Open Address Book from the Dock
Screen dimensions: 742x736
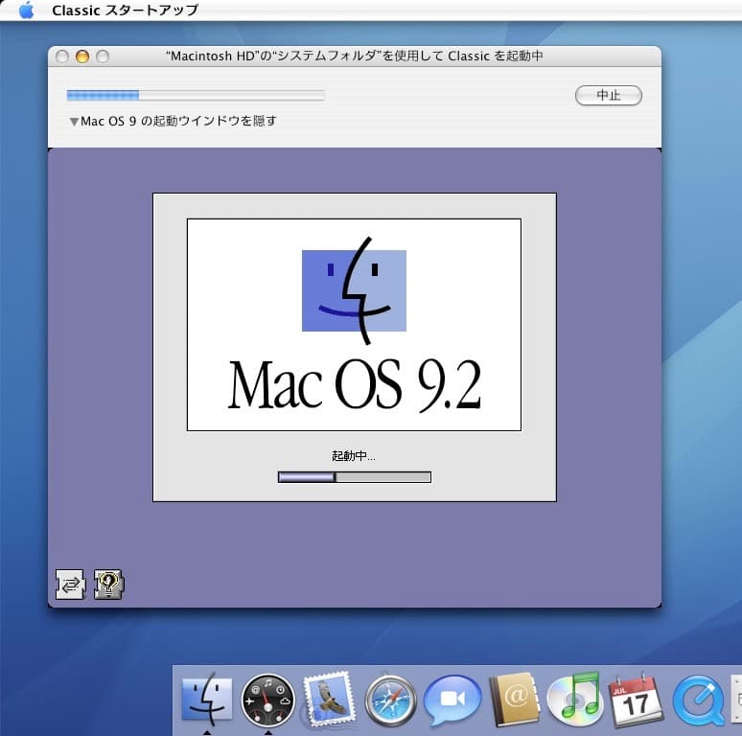514,700
